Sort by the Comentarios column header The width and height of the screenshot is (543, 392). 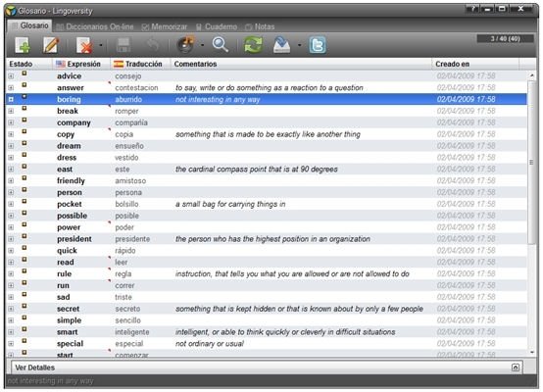[x=301, y=64]
